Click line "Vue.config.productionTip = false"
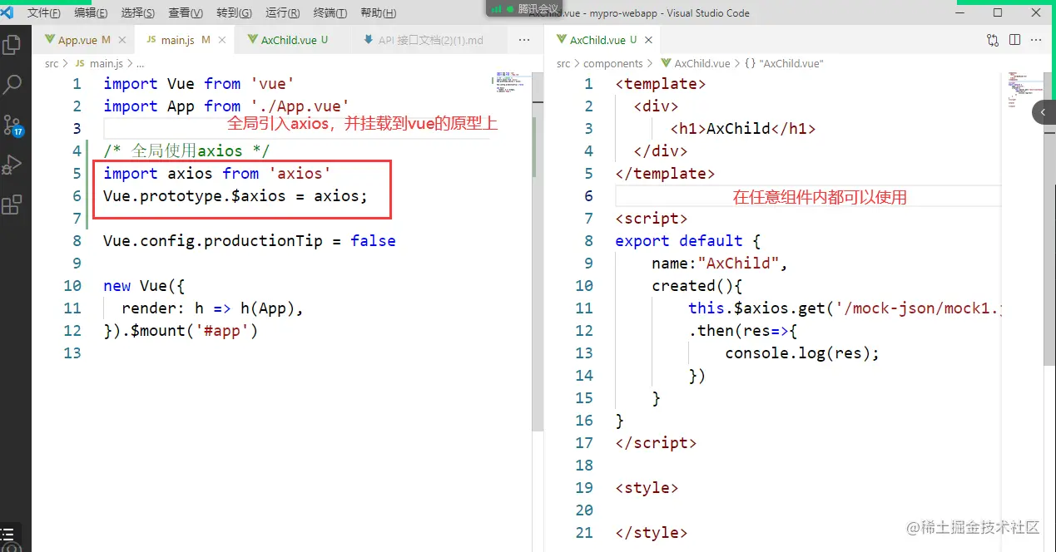 coord(250,241)
